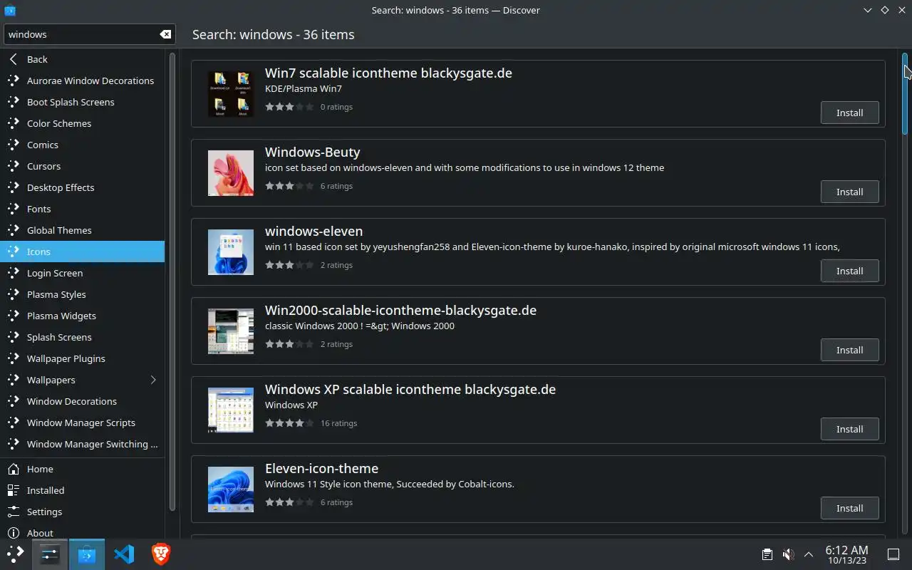The height and width of the screenshot is (570, 912).
Task: Clear the search field text
Action: [165, 34]
